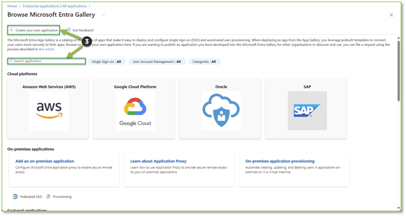The width and height of the screenshot is (406, 216).
Task: Select the Amazon Web Services logo tile
Action: point(49,110)
